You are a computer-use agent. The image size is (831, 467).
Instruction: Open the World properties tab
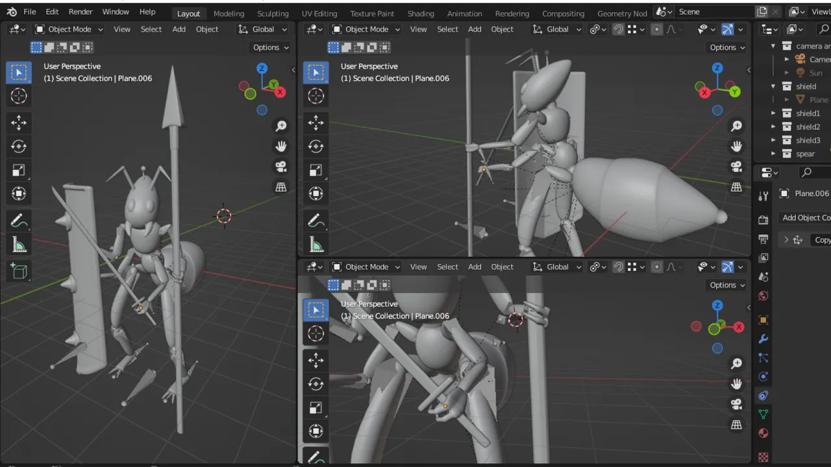coord(763,296)
